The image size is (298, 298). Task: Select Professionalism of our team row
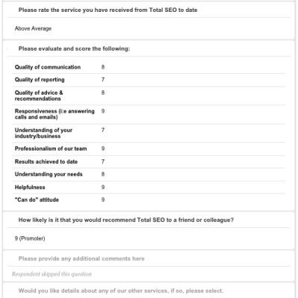[x=148, y=149]
